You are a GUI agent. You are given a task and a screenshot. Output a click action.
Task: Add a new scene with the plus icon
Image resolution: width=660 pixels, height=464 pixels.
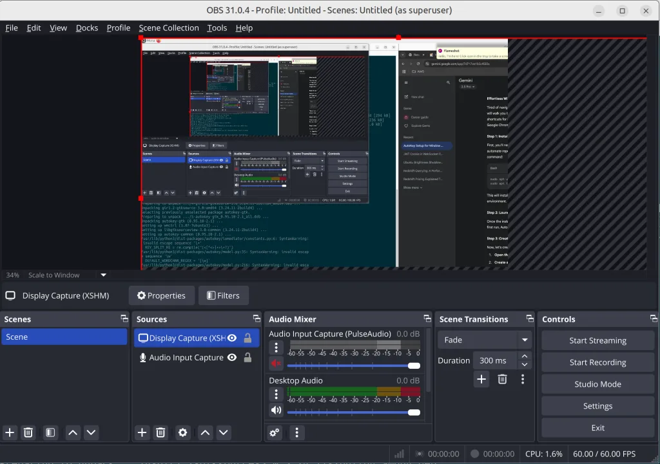click(10, 432)
